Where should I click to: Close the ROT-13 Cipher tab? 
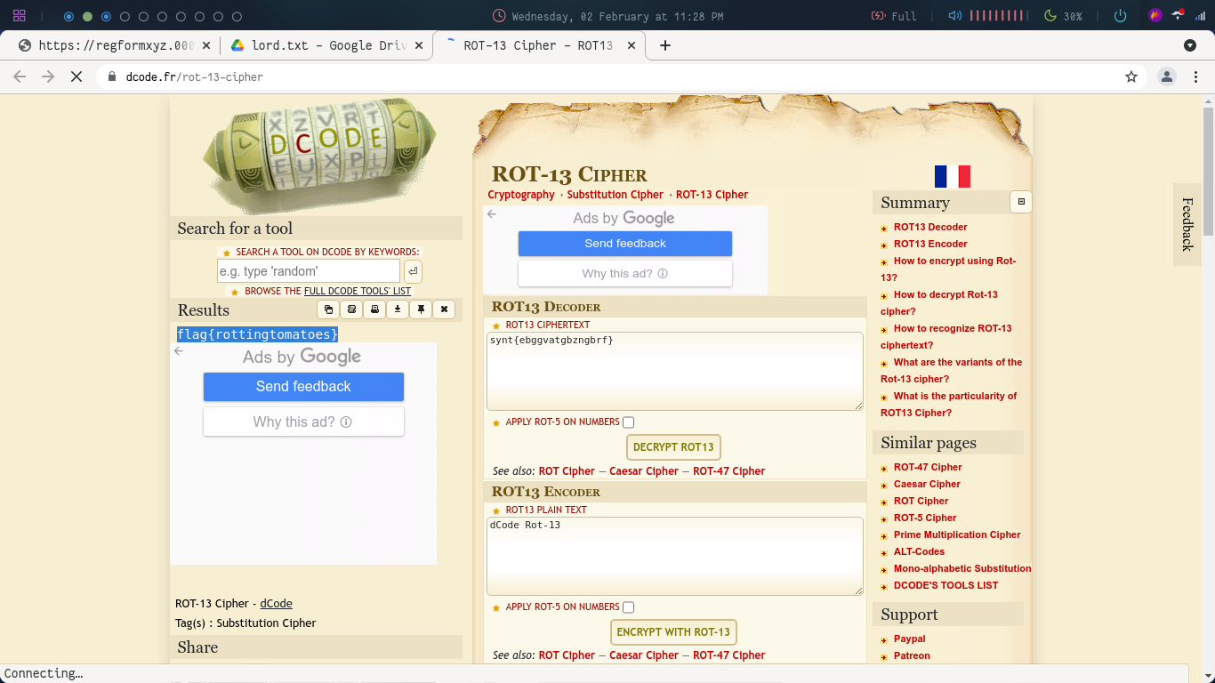(x=631, y=45)
